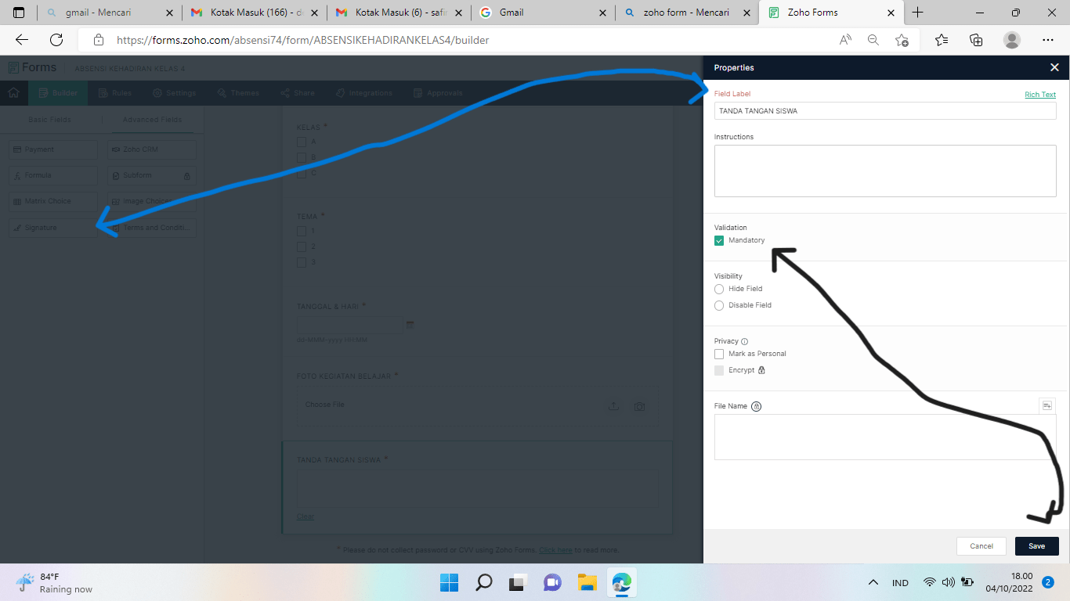Screen dimensions: 1070x601
Task: Add the Payment field
Action: pyautogui.click(x=53, y=149)
